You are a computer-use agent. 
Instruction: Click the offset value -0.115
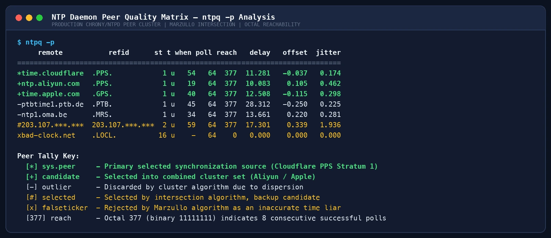(295, 94)
